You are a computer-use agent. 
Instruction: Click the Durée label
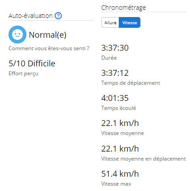[109, 58]
